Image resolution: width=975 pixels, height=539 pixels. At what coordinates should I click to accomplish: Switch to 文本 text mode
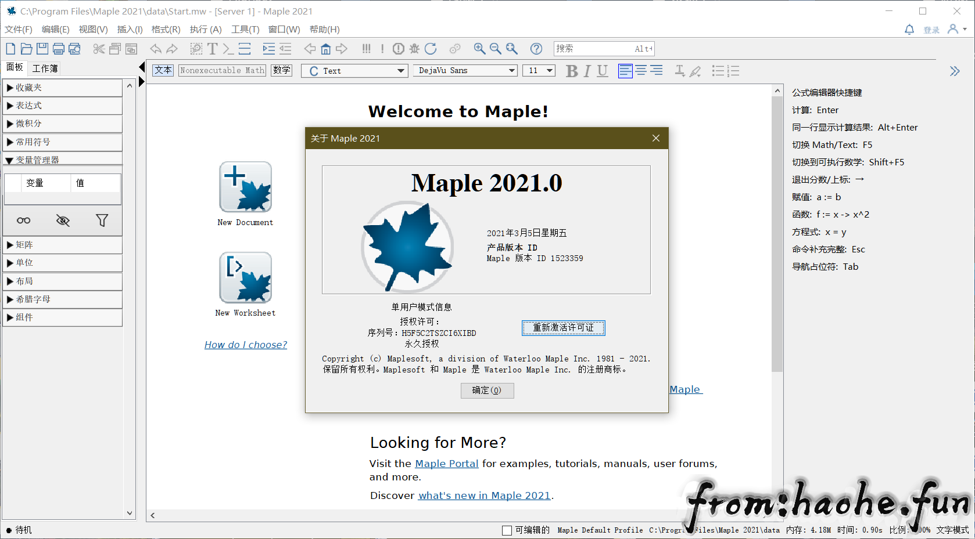pos(163,70)
